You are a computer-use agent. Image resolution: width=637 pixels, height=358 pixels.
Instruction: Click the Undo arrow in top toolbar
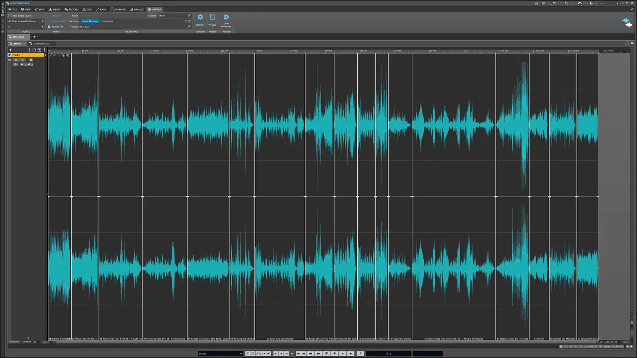pos(579,3)
